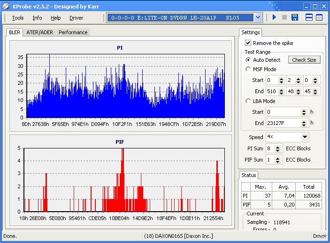330x243 pixels.
Task: Start the scan with the play icon
Action: [x=275, y=18]
